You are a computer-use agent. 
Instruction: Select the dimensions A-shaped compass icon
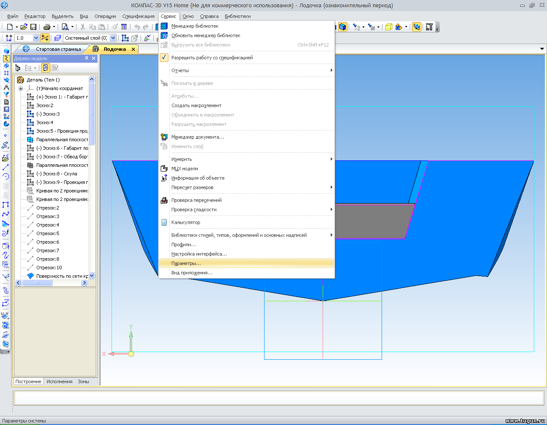(x=6, y=87)
